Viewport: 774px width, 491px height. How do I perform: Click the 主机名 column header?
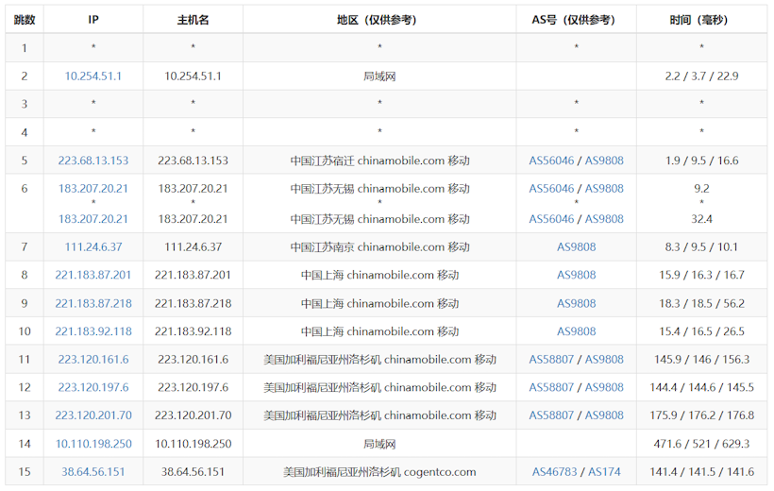pyautogui.click(x=193, y=20)
